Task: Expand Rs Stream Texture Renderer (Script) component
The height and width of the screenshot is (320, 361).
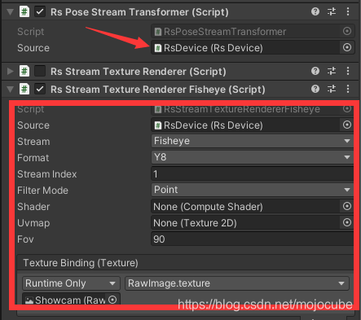Action: pyautogui.click(x=11, y=72)
